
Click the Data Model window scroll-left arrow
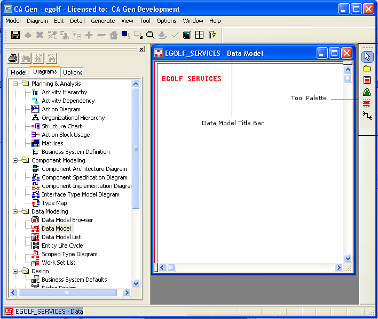click(162, 267)
